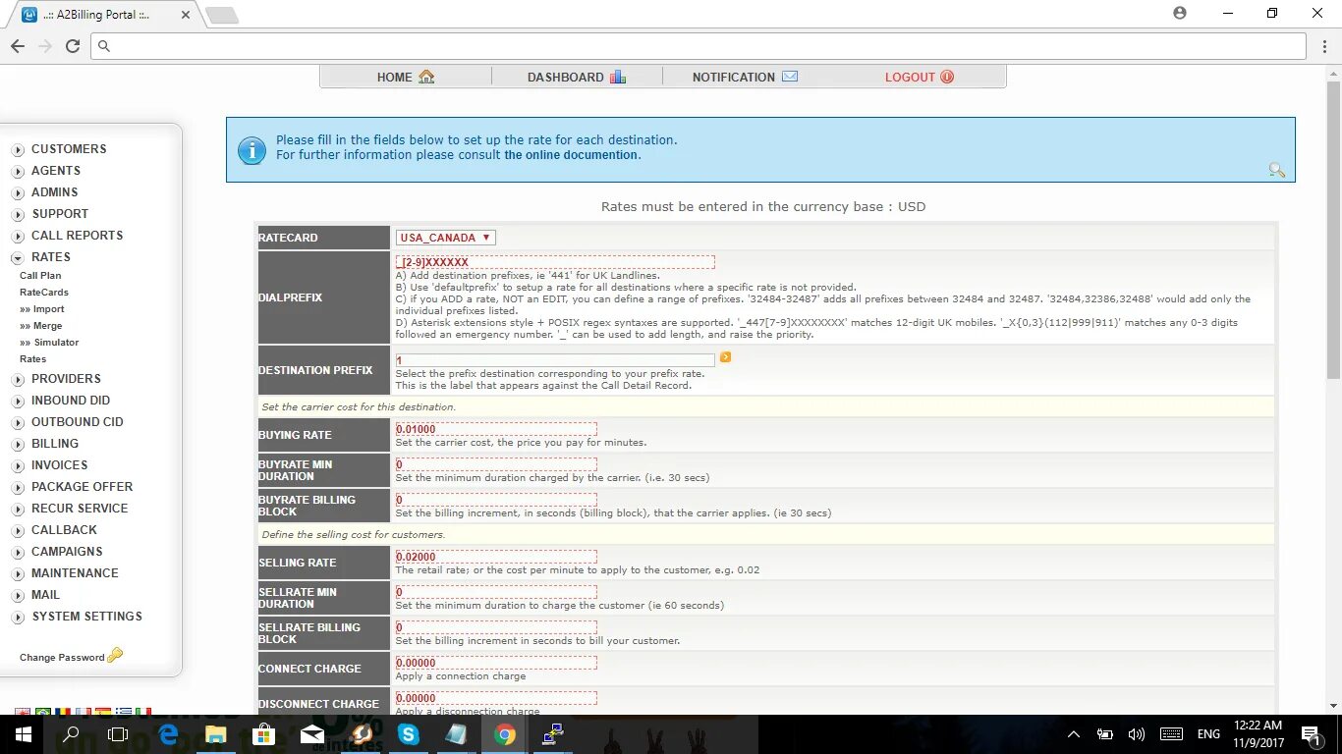Launch Microsoft Edge from the taskbar

pyautogui.click(x=168, y=733)
